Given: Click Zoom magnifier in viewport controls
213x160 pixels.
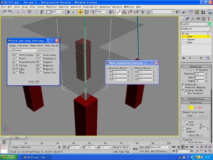Looking at the screenshot, I should (197, 147).
